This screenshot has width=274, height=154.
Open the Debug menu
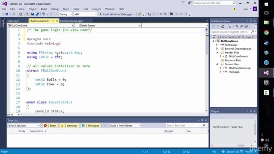(54, 9)
